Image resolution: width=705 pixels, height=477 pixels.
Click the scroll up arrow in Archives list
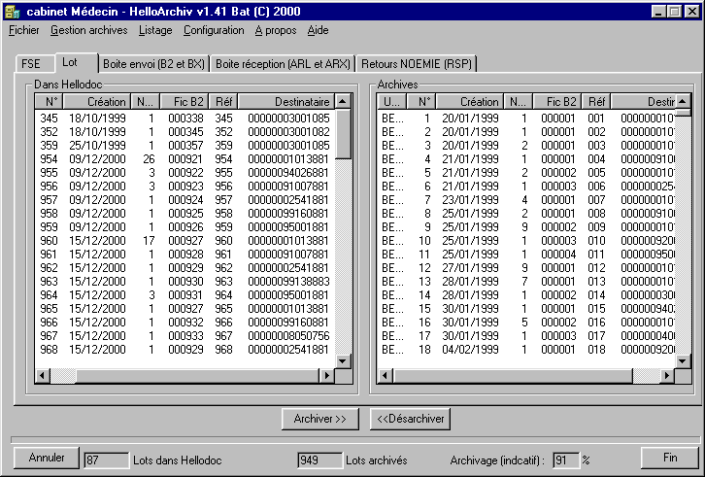coord(683,102)
